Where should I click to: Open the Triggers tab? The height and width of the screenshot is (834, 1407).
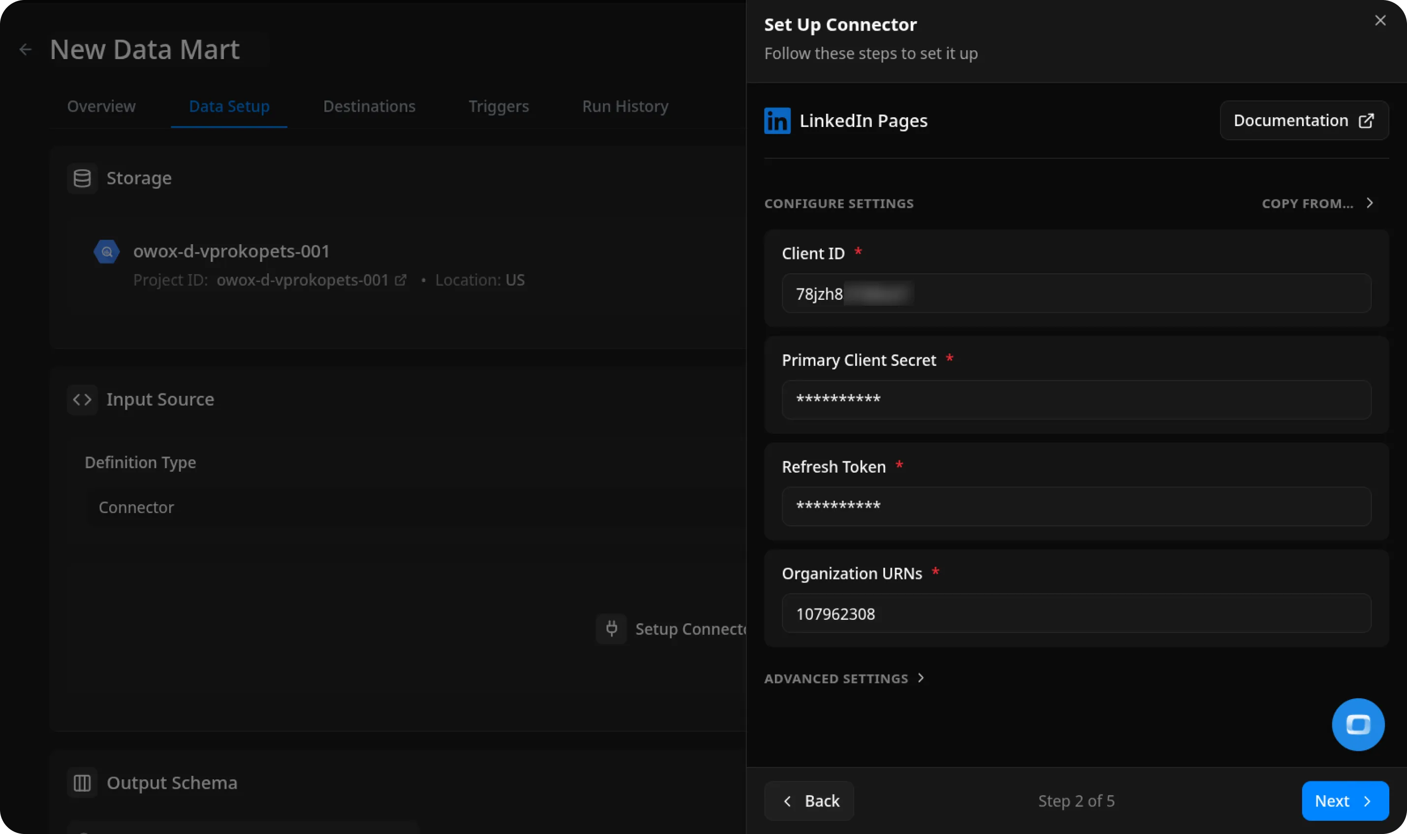click(498, 106)
